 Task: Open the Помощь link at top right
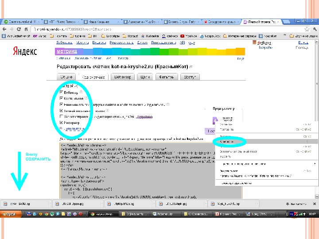tap(302, 47)
